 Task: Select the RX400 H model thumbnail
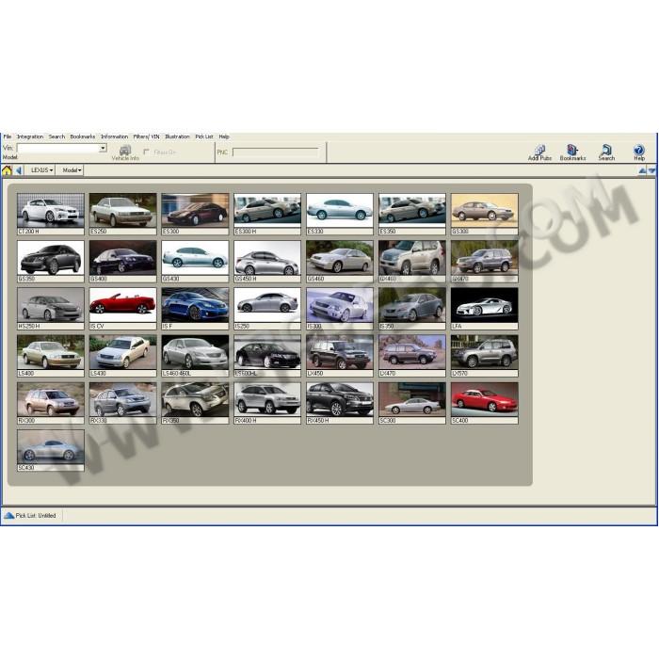(267, 403)
